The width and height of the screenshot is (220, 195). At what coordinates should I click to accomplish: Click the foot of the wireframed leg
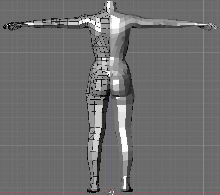click(93, 188)
